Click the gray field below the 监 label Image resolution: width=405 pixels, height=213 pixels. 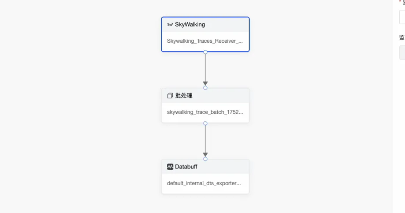point(402,52)
